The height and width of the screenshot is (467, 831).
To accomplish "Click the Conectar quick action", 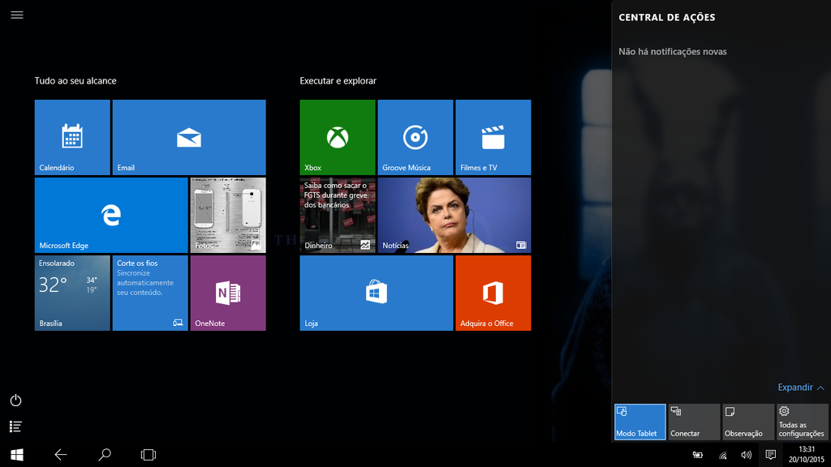I will coord(695,422).
